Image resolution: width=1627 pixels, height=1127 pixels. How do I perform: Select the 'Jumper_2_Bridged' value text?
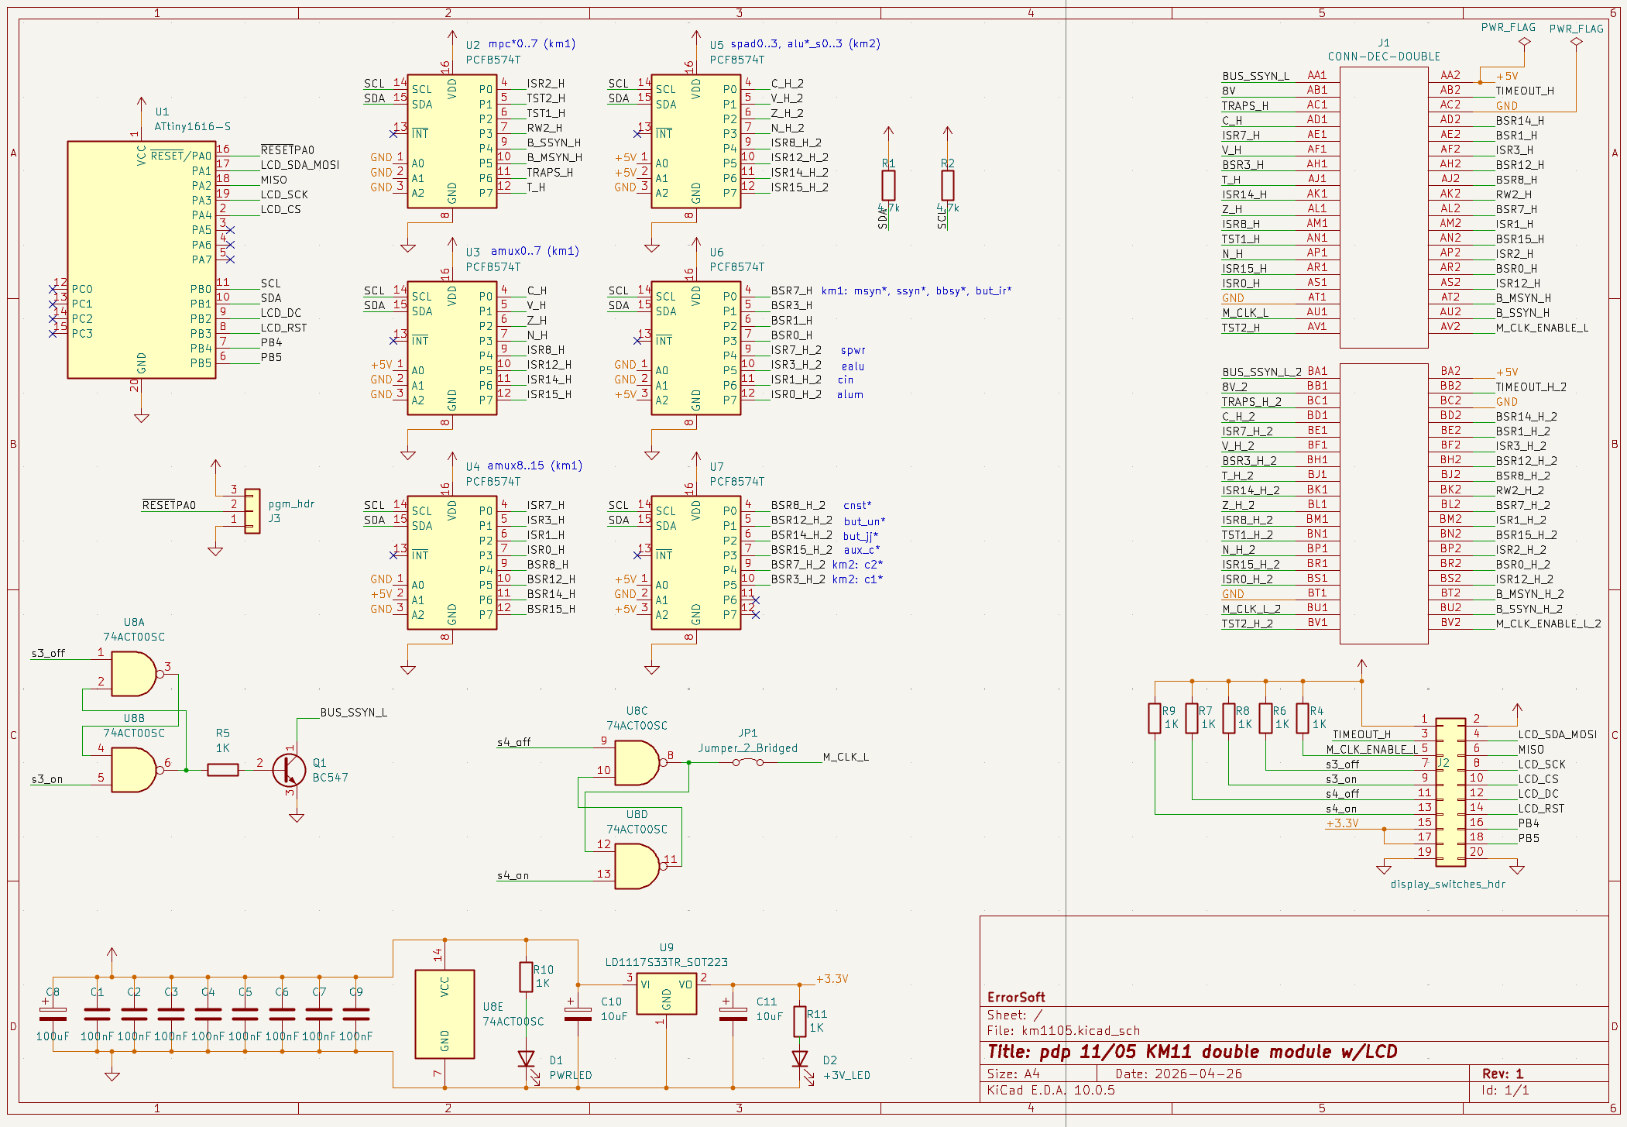click(x=748, y=747)
